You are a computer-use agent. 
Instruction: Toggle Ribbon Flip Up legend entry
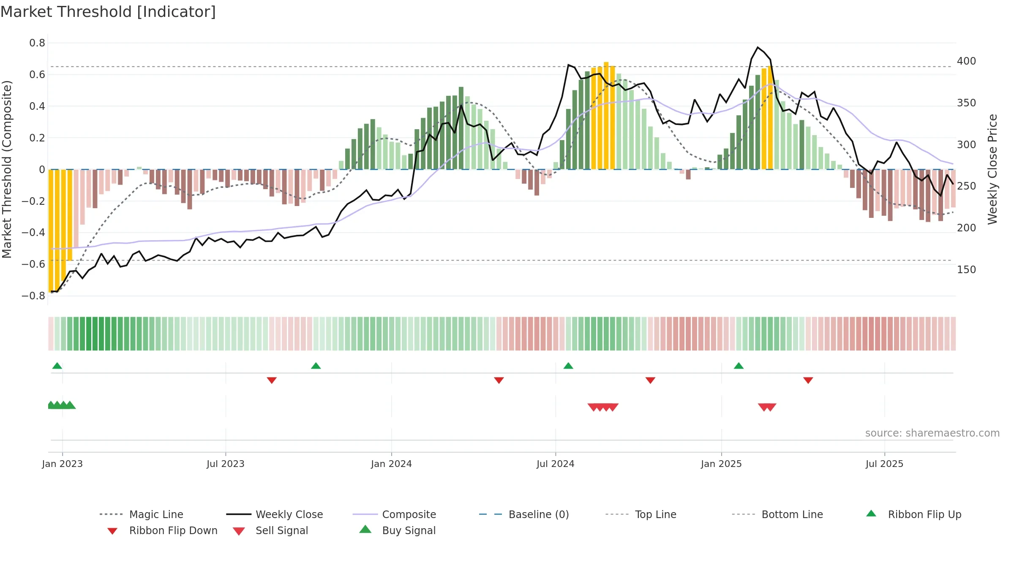pos(913,514)
